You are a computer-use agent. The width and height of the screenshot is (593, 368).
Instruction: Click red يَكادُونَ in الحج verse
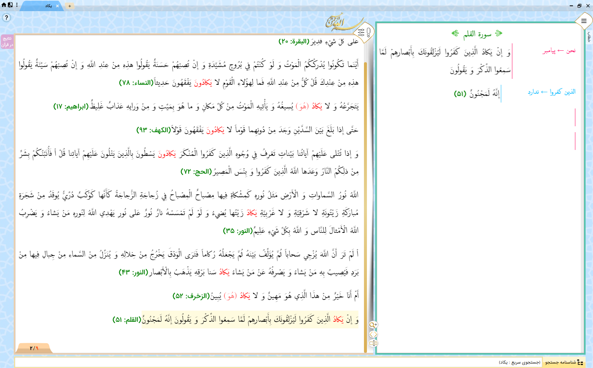(167, 154)
